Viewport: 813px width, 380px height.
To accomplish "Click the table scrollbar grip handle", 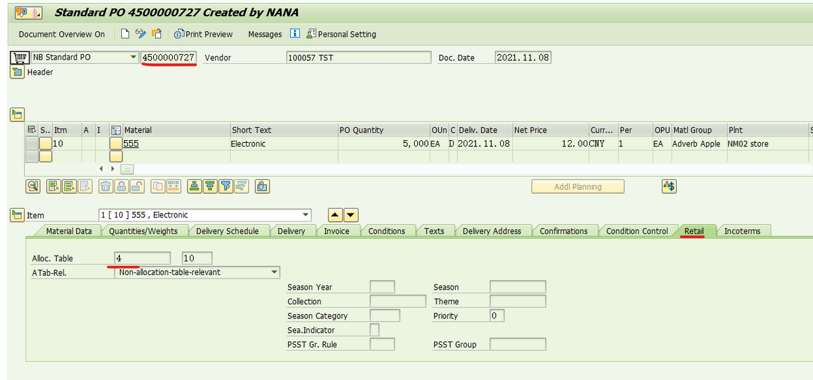I will 127,169.
